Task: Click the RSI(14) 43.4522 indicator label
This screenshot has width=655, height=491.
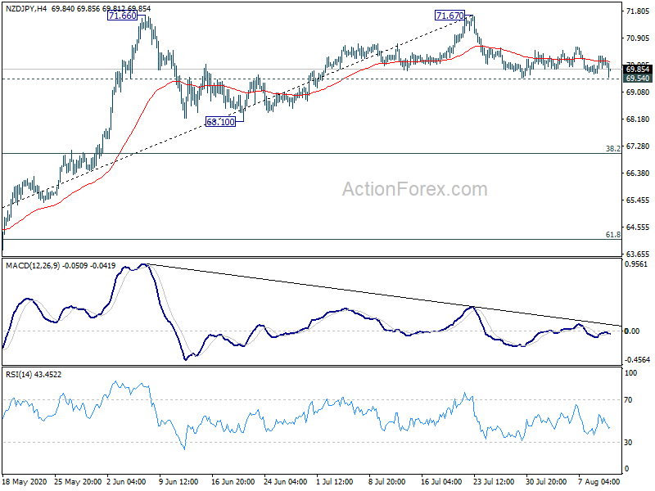Action: tap(34, 375)
